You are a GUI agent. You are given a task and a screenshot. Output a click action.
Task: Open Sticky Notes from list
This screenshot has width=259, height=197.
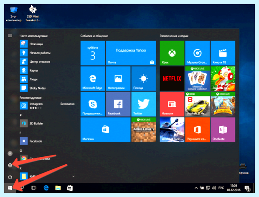47,88
